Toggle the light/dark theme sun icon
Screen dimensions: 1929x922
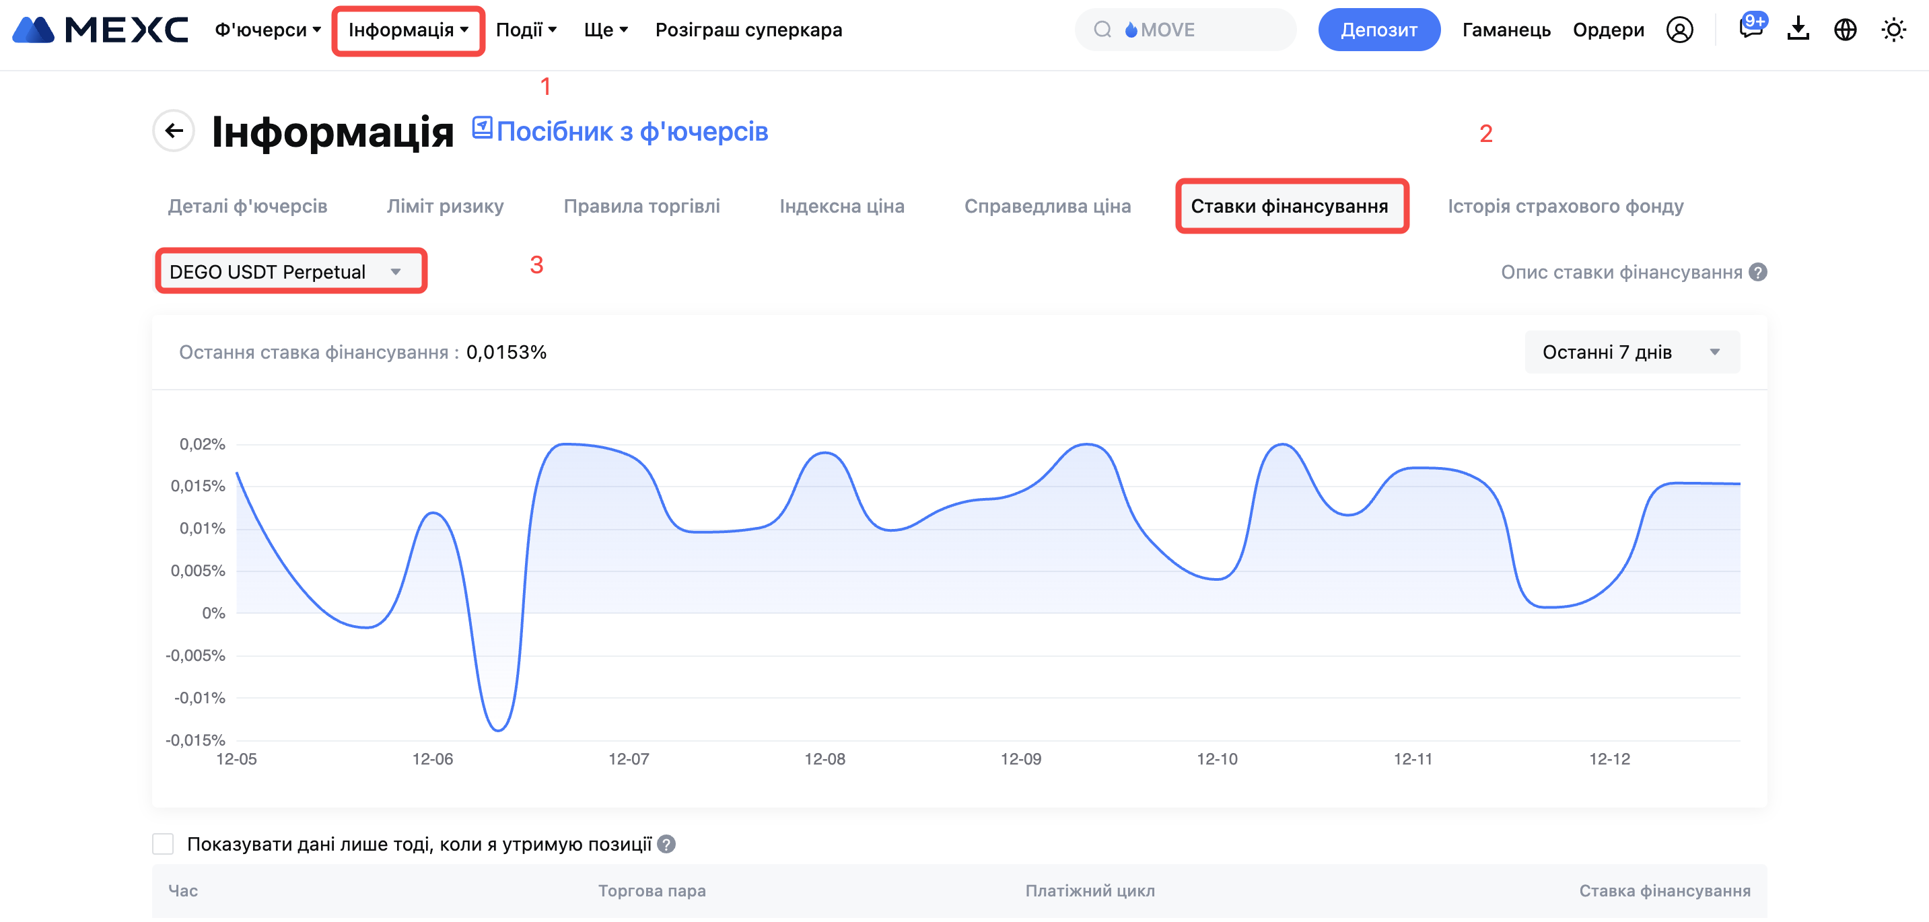pos(1893,30)
